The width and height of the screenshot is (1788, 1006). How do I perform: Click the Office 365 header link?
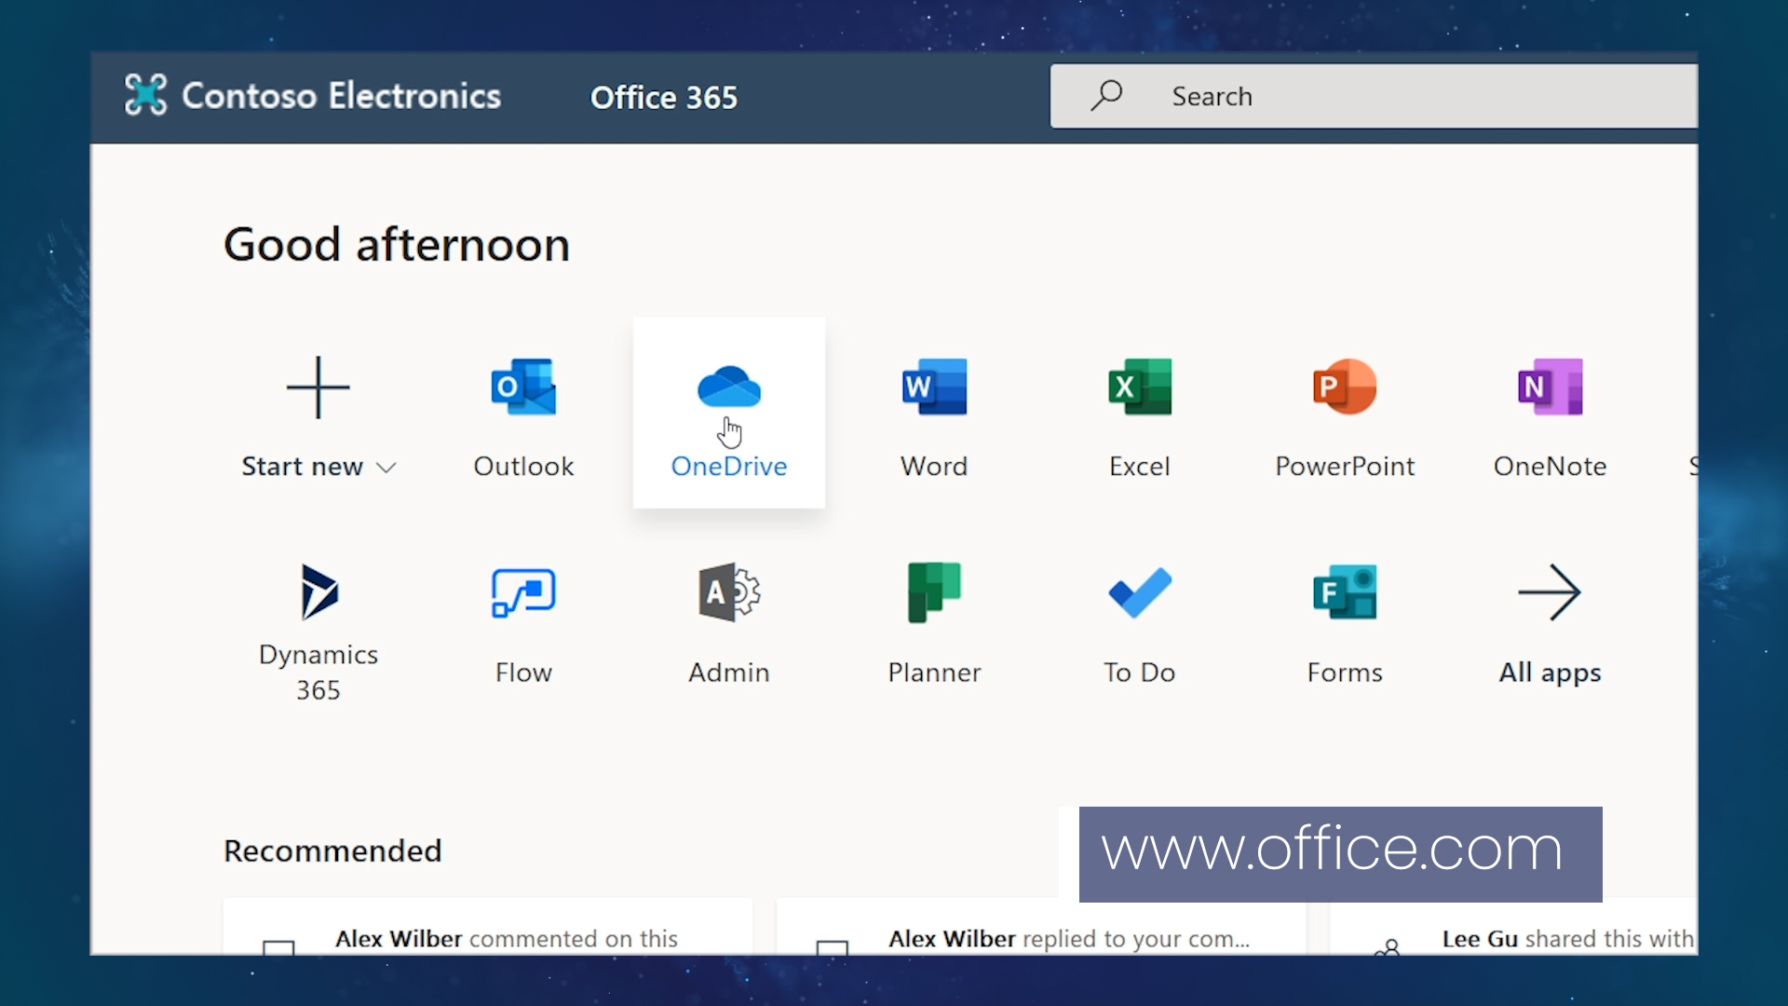[664, 97]
